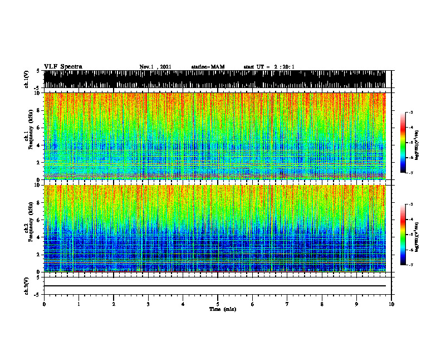
Task: Click the flat ch.3 voltage trace line
Action: (214, 286)
